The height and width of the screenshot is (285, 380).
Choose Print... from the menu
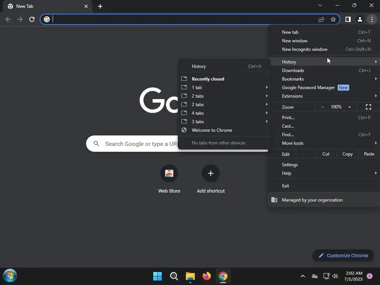point(324,118)
